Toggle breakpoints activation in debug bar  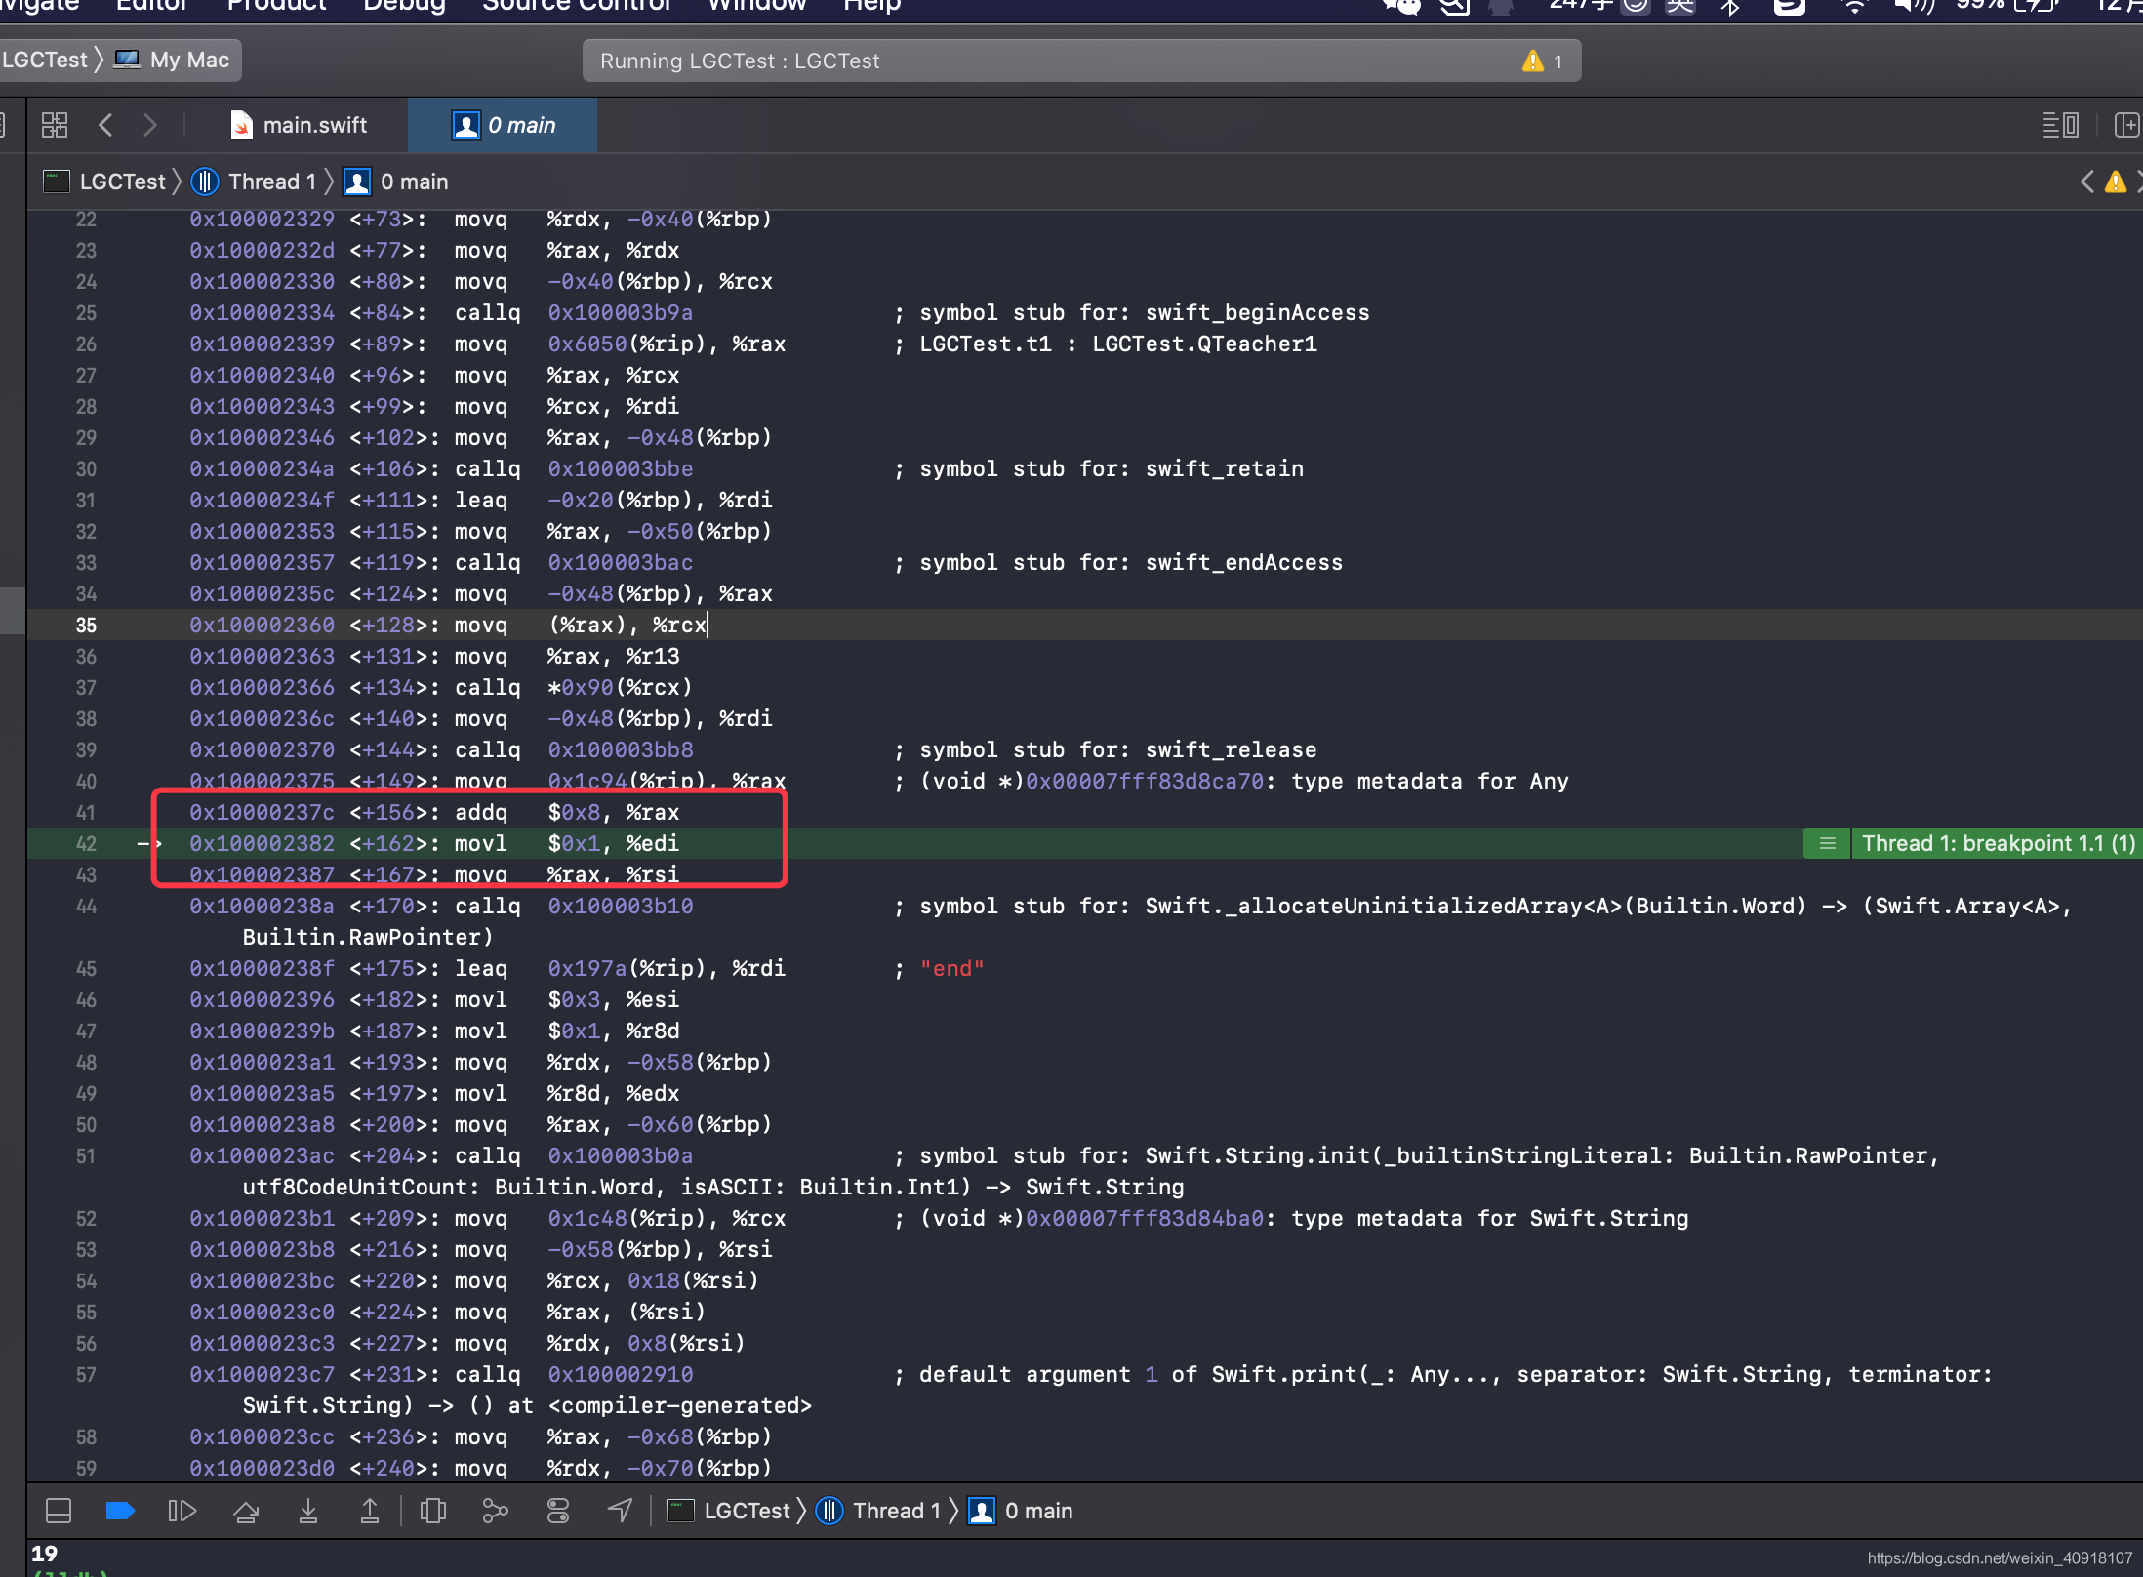(x=120, y=1511)
